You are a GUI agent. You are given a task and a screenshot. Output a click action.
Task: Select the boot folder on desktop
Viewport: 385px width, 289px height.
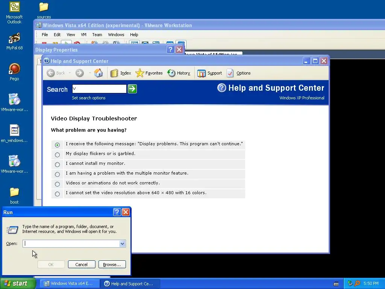click(x=14, y=196)
